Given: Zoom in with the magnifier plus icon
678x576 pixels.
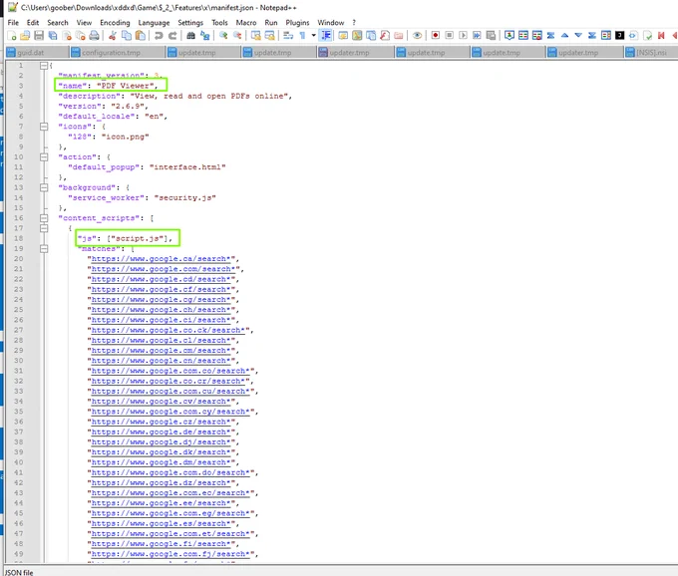Looking at the screenshot, I should click(x=223, y=36).
